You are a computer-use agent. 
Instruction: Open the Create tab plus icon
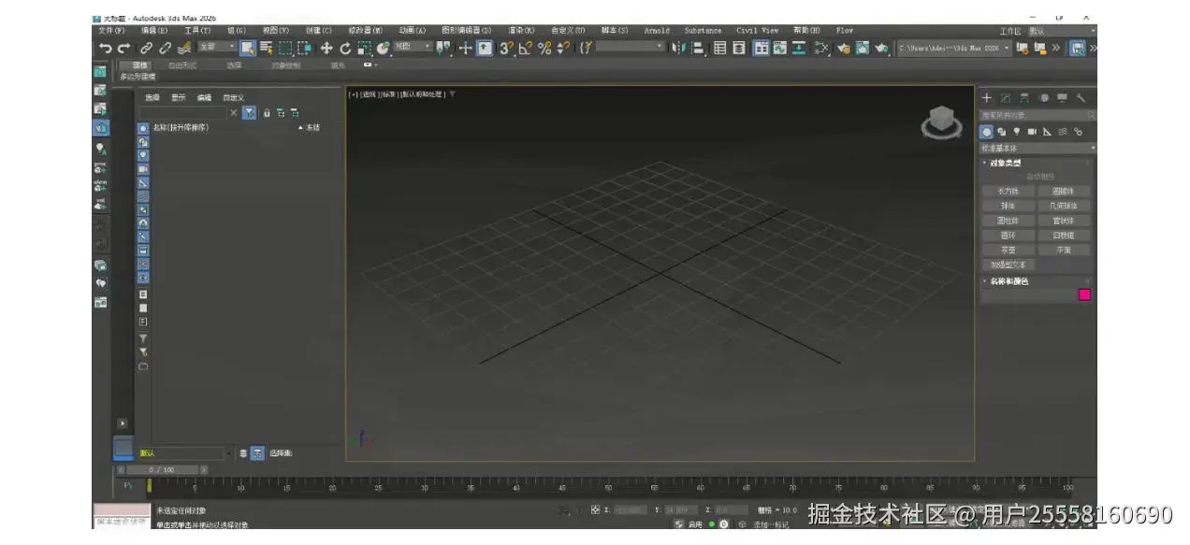click(986, 97)
